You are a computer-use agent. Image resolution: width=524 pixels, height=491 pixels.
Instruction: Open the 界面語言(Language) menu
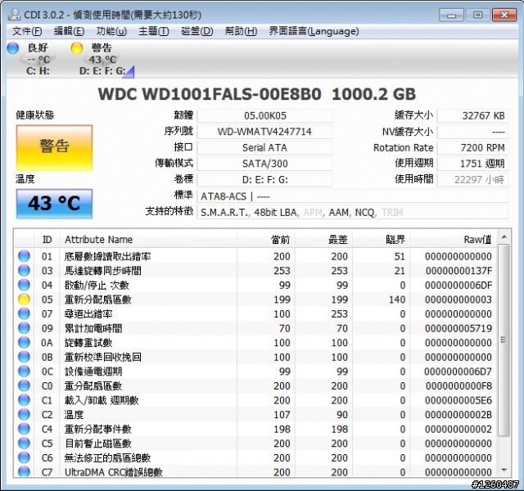pyautogui.click(x=314, y=31)
